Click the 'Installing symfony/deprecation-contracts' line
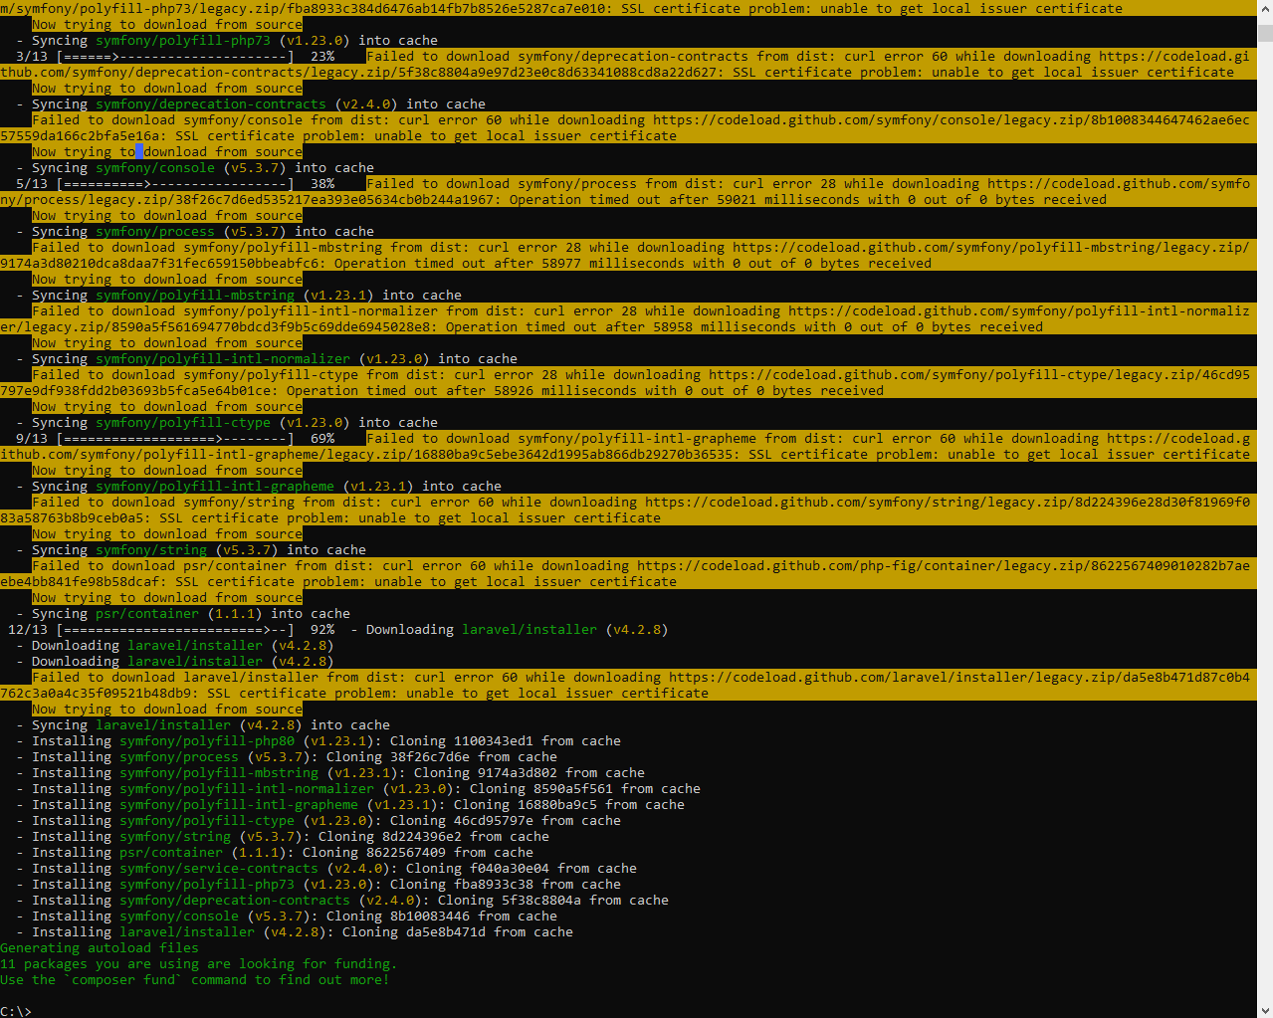This screenshot has width=1273, height=1018. tap(342, 901)
